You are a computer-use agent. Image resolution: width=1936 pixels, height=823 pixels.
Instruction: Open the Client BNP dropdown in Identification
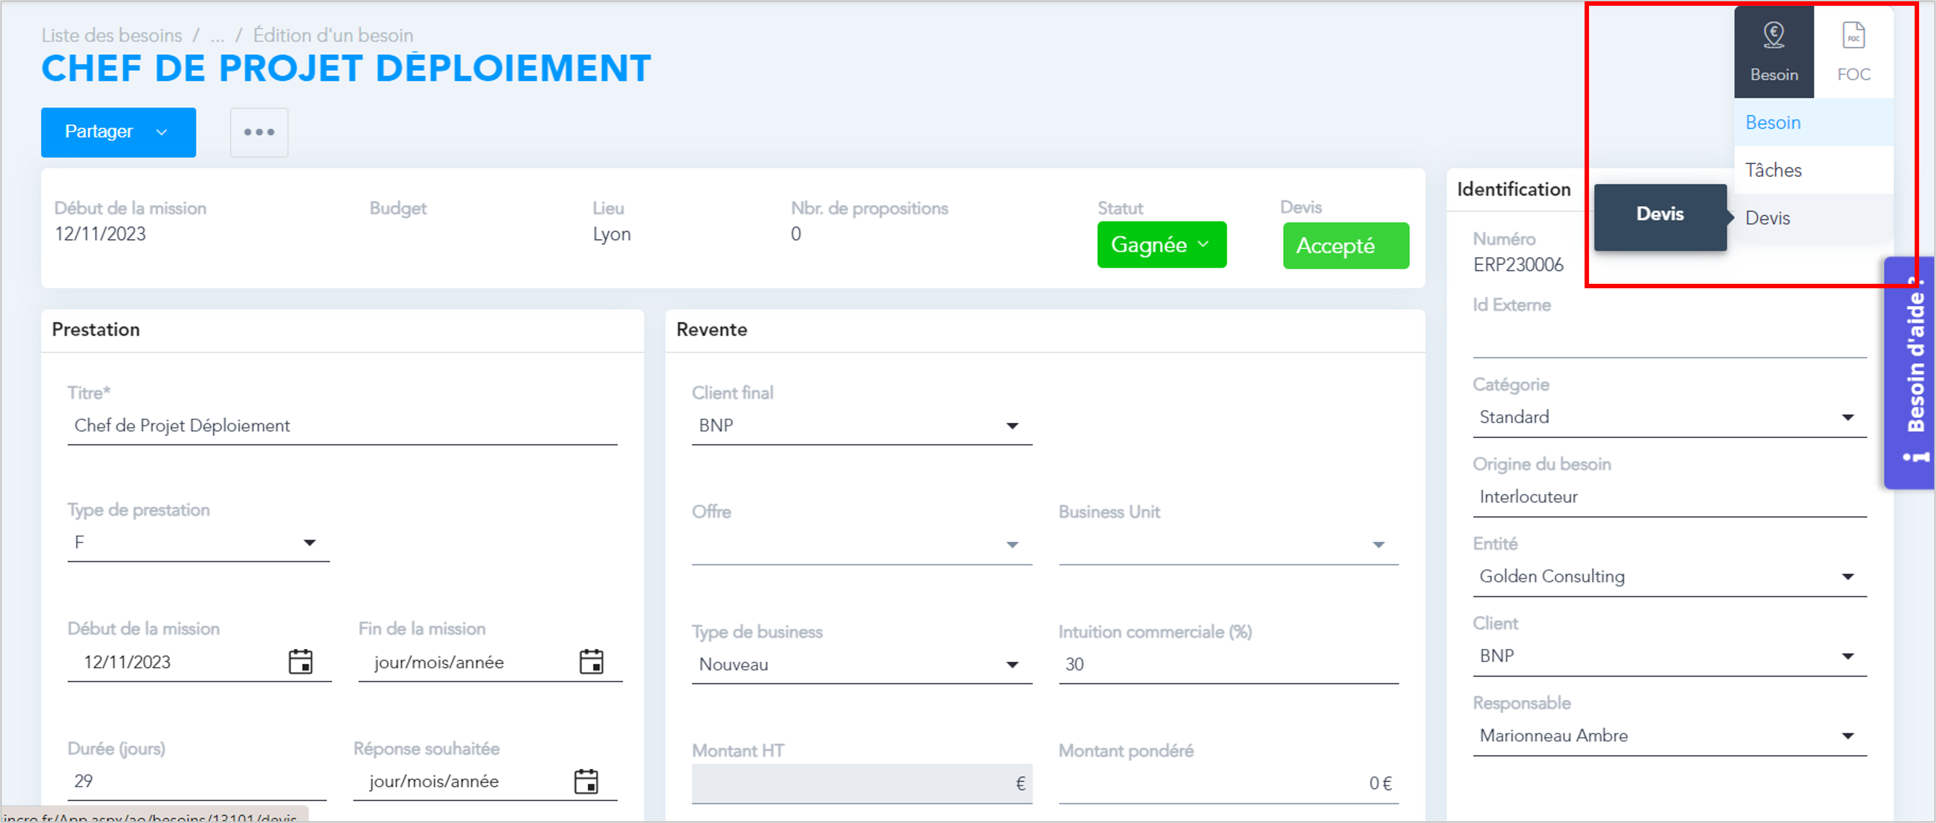(1669, 657)
